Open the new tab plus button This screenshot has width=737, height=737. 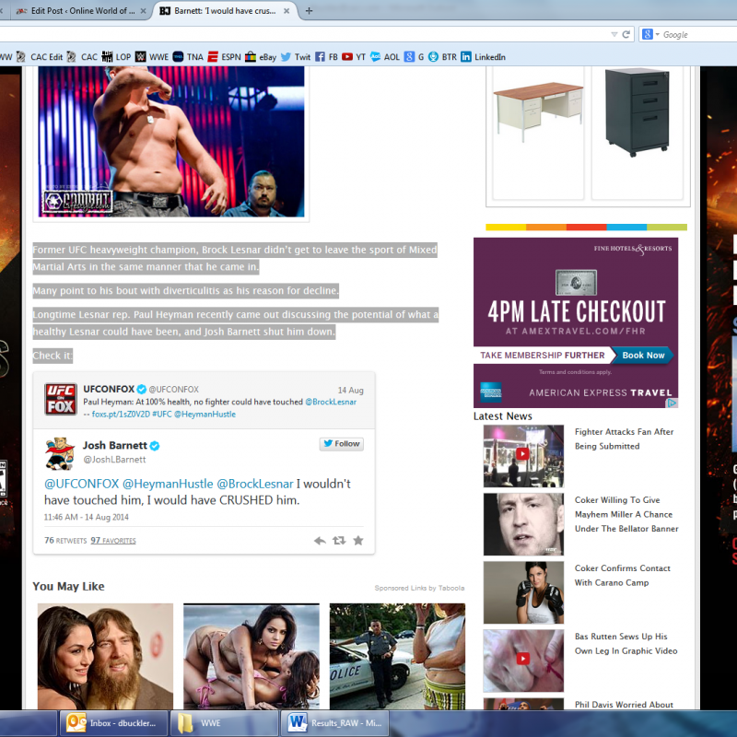tap(309, 11)
